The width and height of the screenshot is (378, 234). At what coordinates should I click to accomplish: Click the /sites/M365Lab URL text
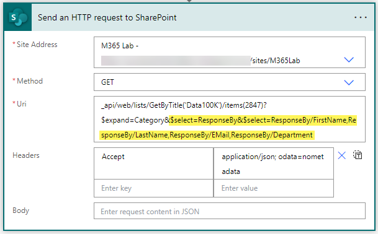click(x=275, y=61)
